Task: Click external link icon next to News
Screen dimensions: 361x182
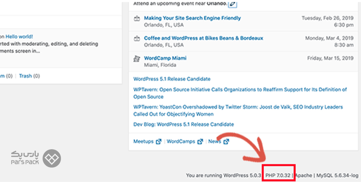Action: click(x=226, y=142)
